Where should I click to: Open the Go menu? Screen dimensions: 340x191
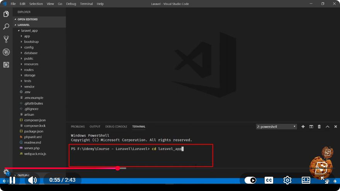(x=60, y=4)
